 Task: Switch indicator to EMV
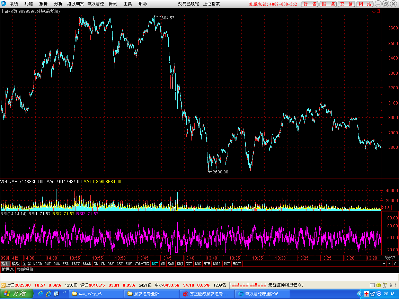click(x=129, y=264)
